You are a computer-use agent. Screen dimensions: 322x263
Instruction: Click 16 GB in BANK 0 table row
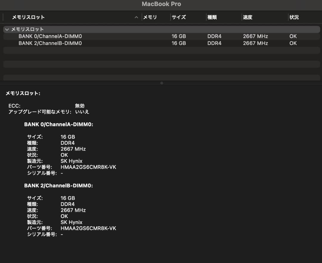pos(179,36)
